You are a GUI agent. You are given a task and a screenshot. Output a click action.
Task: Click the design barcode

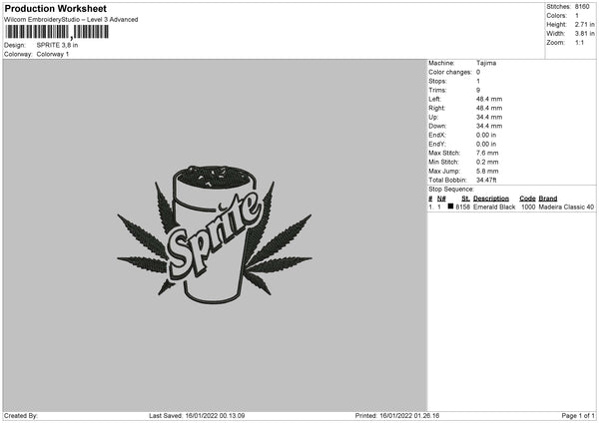57,32
